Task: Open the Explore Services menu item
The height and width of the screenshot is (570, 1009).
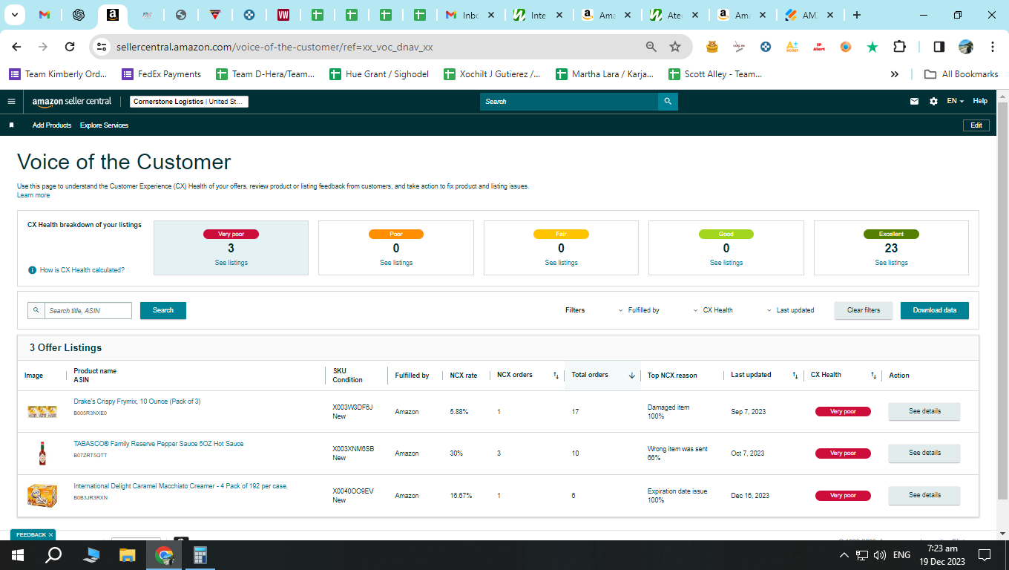Action: tap(104, 125)
